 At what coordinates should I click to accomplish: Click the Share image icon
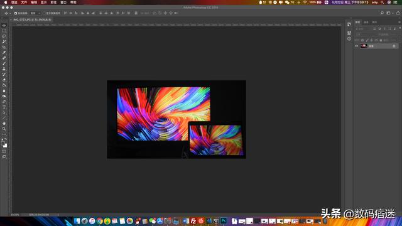(398, 13)
